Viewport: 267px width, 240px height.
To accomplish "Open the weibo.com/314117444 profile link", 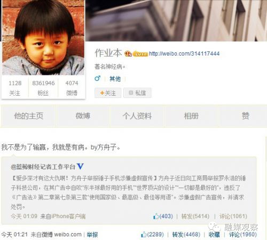I will point(184,53).
